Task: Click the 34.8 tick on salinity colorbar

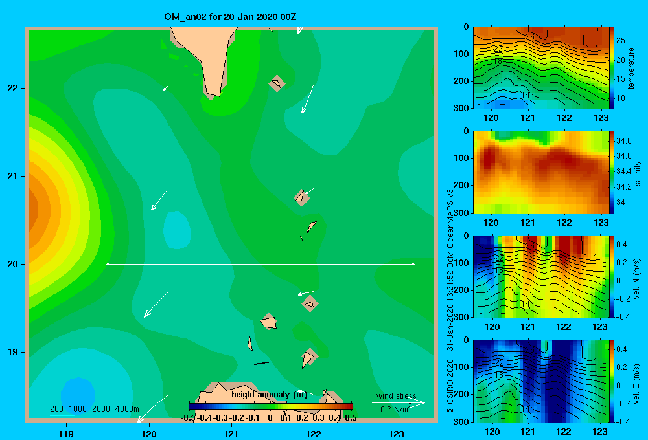Action: coord(624,141)
